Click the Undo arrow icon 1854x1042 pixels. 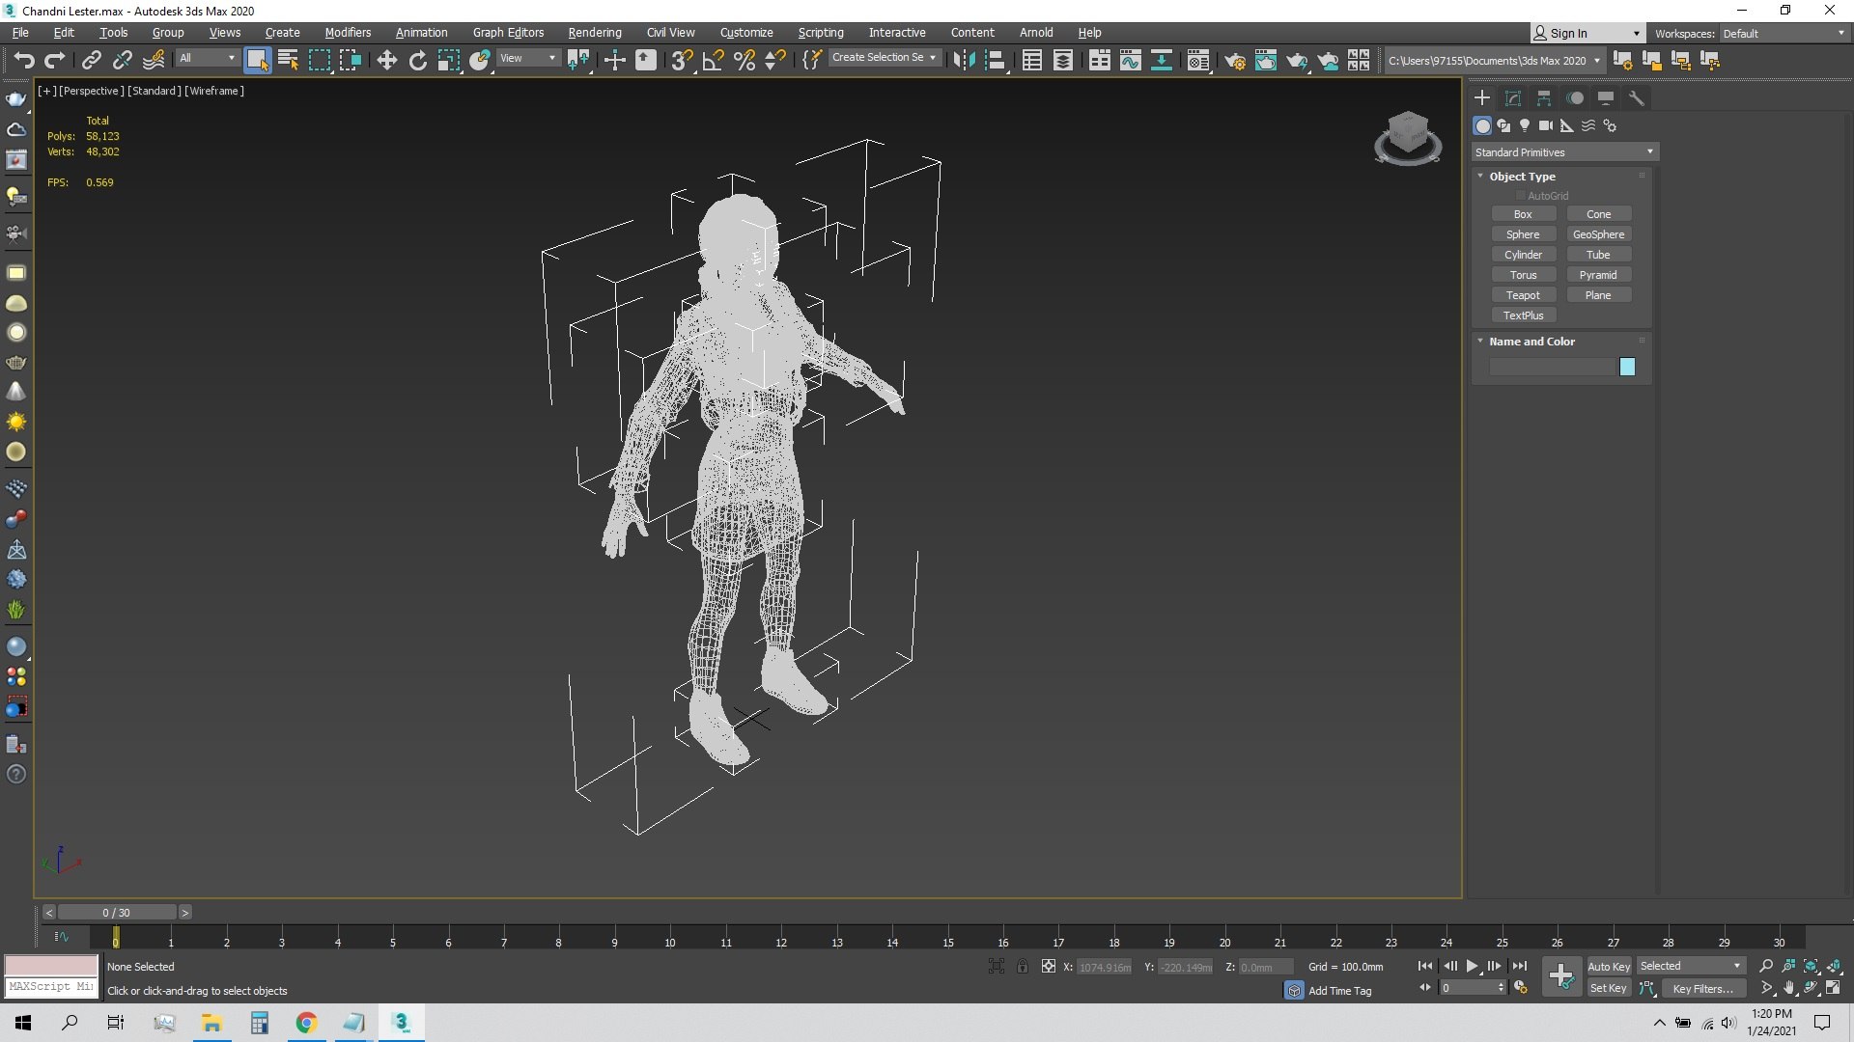pyautogui.click(x=24, y=61)
